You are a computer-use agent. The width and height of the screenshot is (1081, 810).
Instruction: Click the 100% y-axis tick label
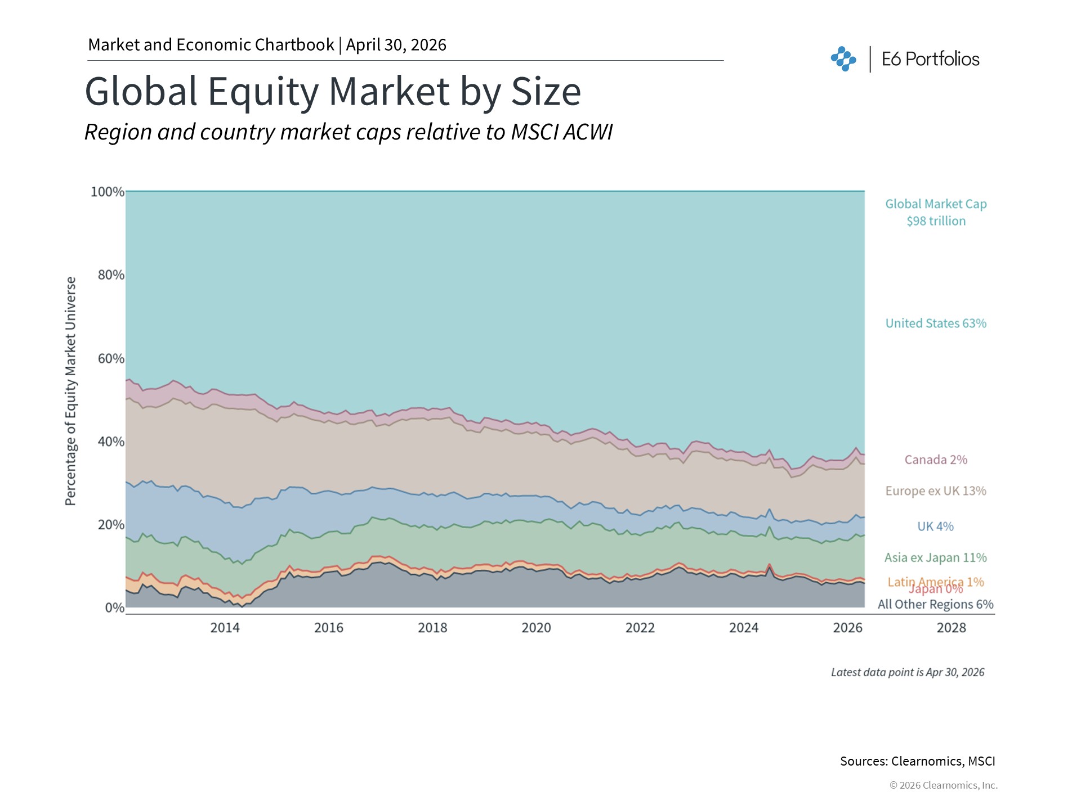(x=107, y=192)
